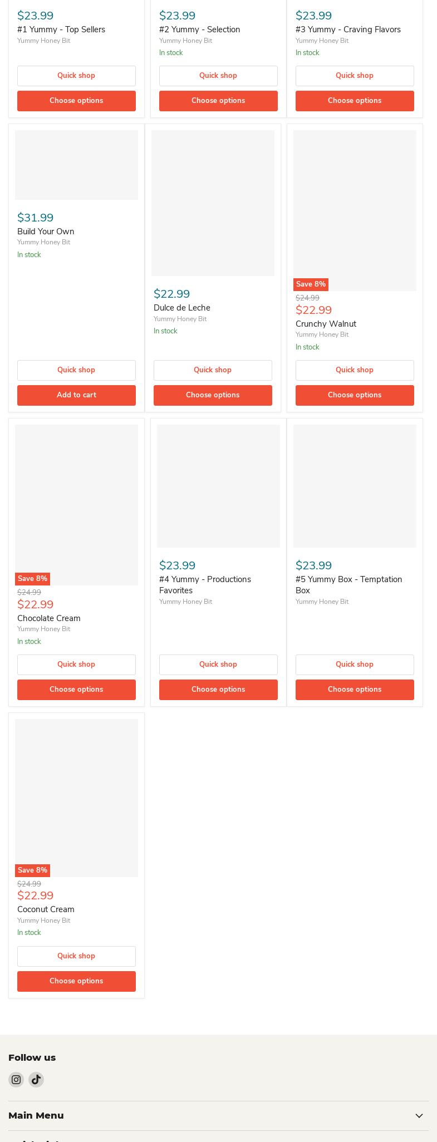Quick shop #4 Yummy - Productions Favorites
Image resolution: width=437 pixels, height=1142 pixels.
pos(218,664)
